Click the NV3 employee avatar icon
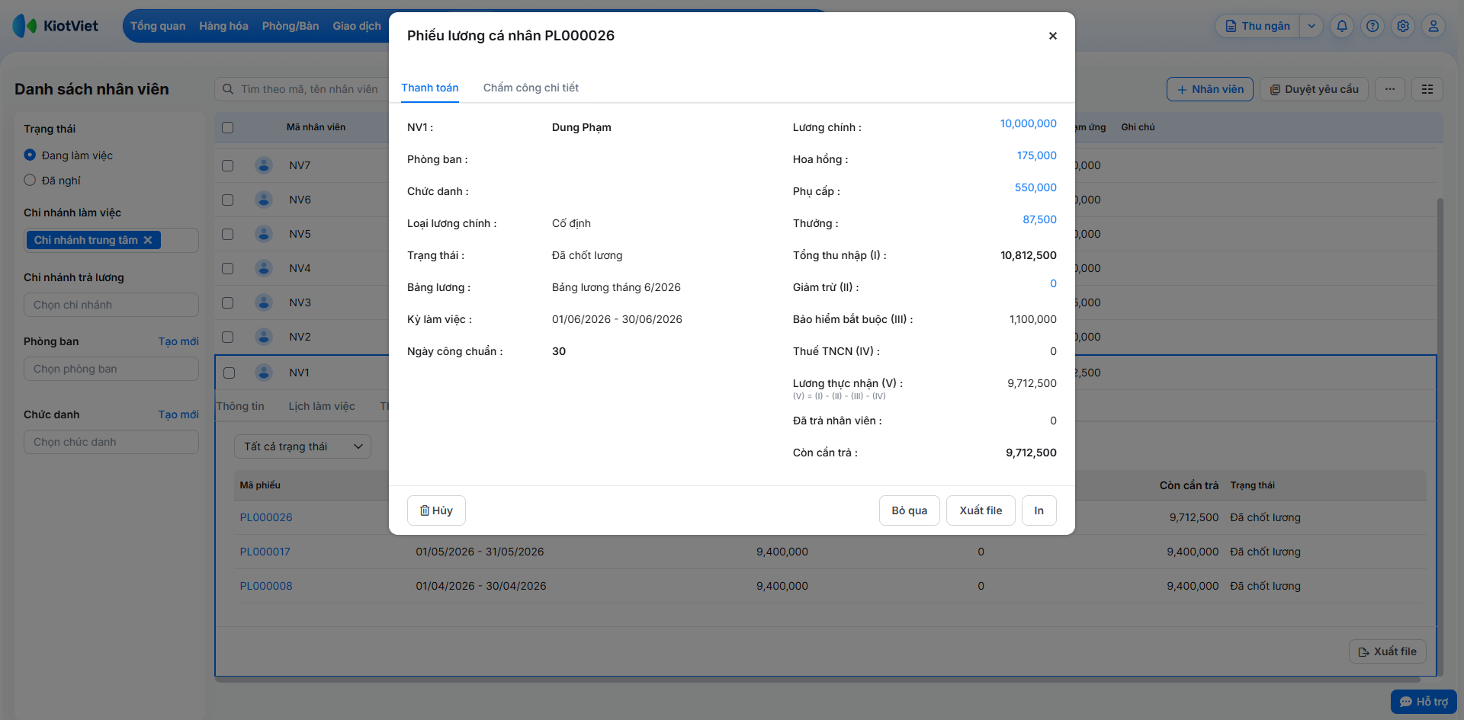 pyautogui.click(x=264, y=302)
